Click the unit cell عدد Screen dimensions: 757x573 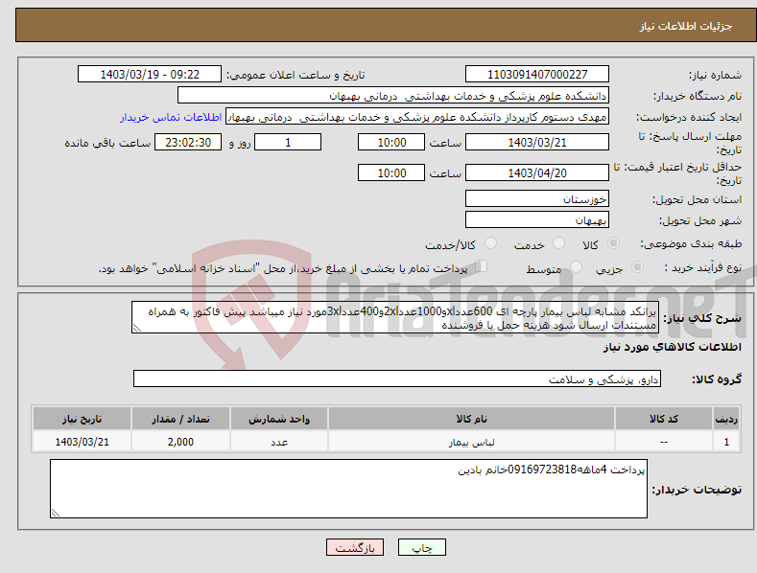pos(279,442)
